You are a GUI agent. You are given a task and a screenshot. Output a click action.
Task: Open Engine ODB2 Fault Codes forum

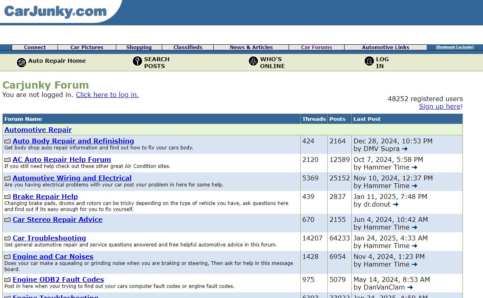[58, 279]
